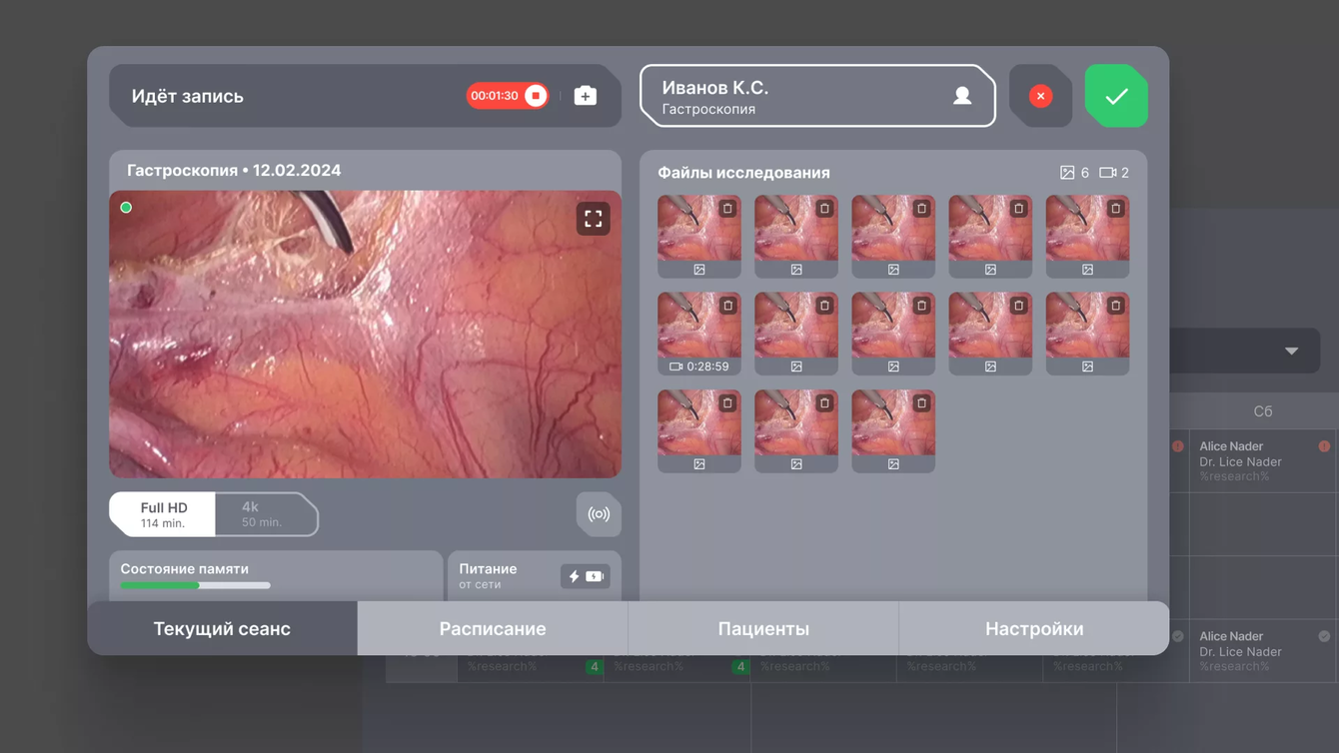Click the memory status progress bar
Viewport: 1339px width, 753px height.
click(x=195, y=585)
